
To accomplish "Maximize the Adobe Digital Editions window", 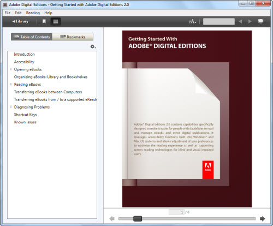I will click(252, 3).
